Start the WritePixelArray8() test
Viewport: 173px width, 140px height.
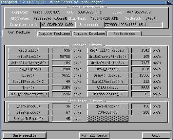tap(29, 63)
